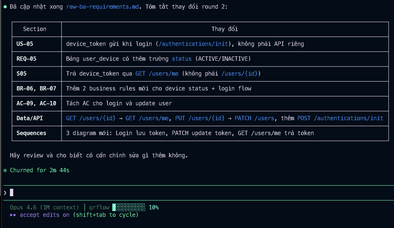Click the shift+tab to cycle hint
The image size is (394, 228).
pos(105,215)
